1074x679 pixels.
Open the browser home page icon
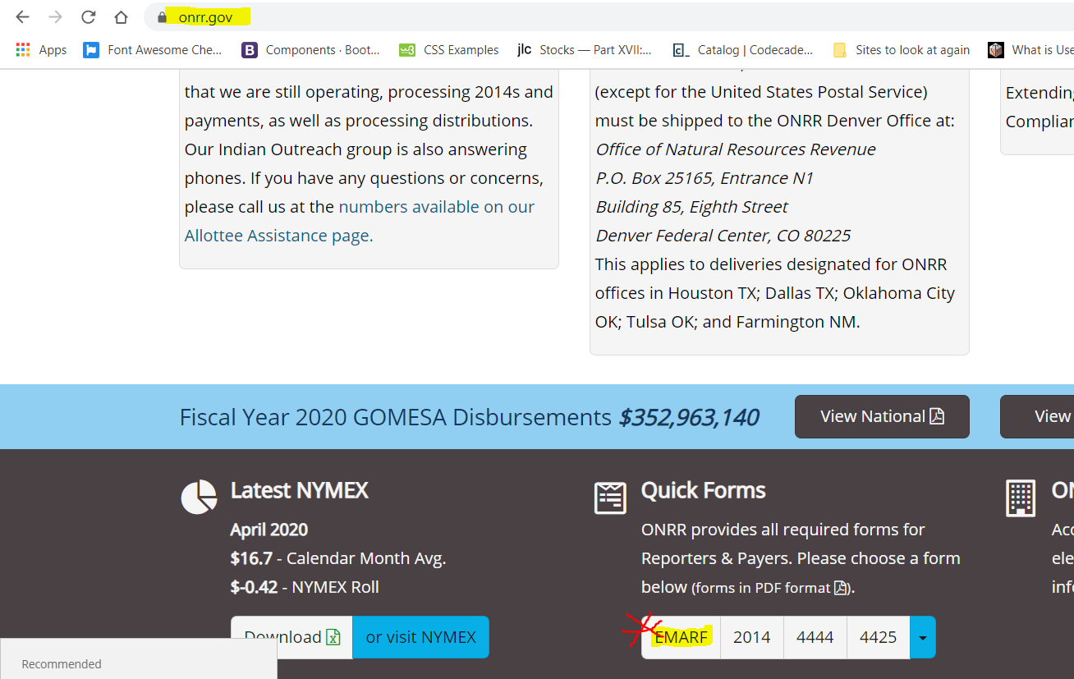121,15
